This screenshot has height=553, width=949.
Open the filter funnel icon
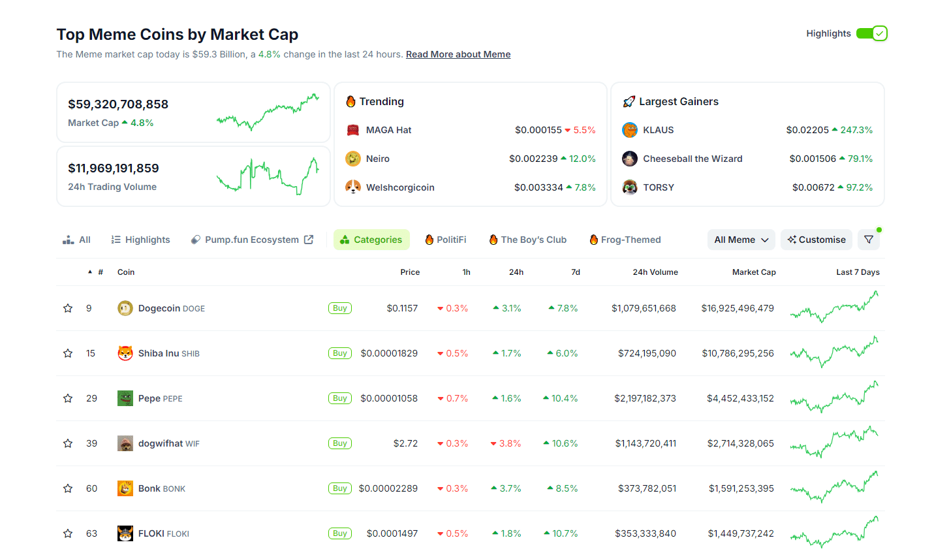coord(869,240)
